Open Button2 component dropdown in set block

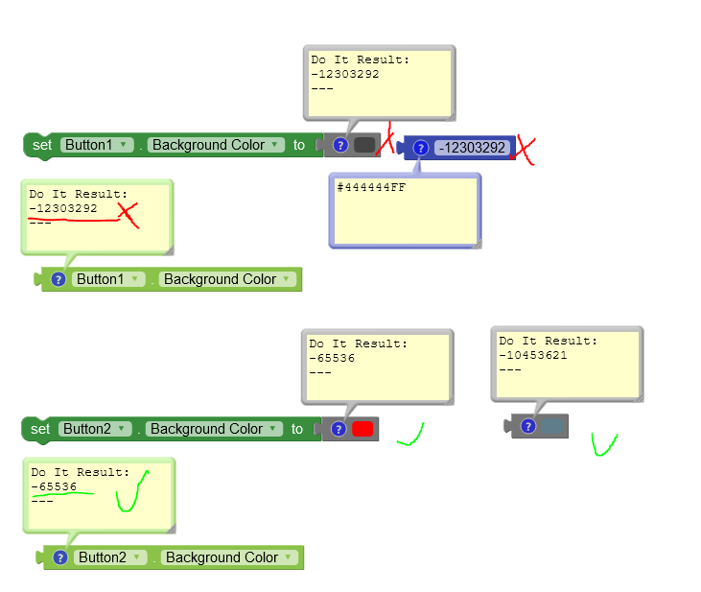95,429
